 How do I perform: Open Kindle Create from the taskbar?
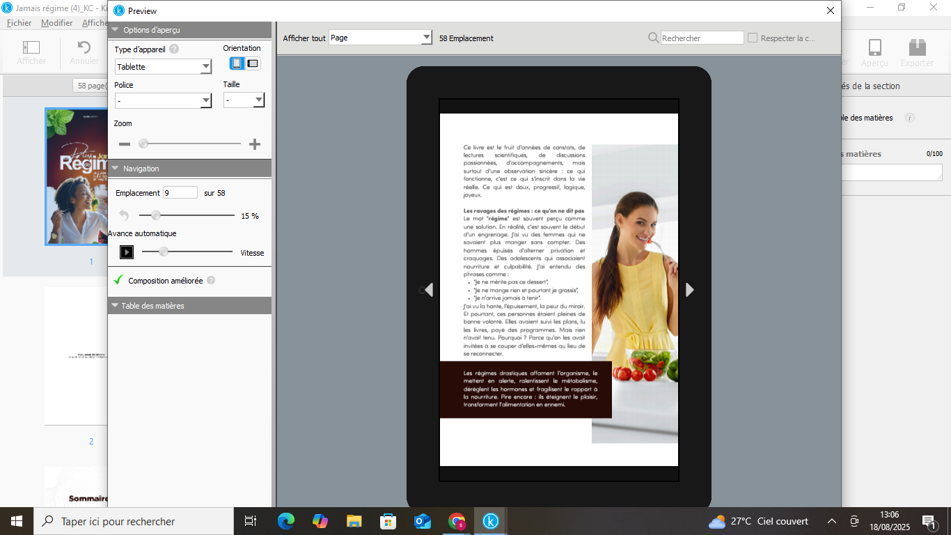coord(491,521)
